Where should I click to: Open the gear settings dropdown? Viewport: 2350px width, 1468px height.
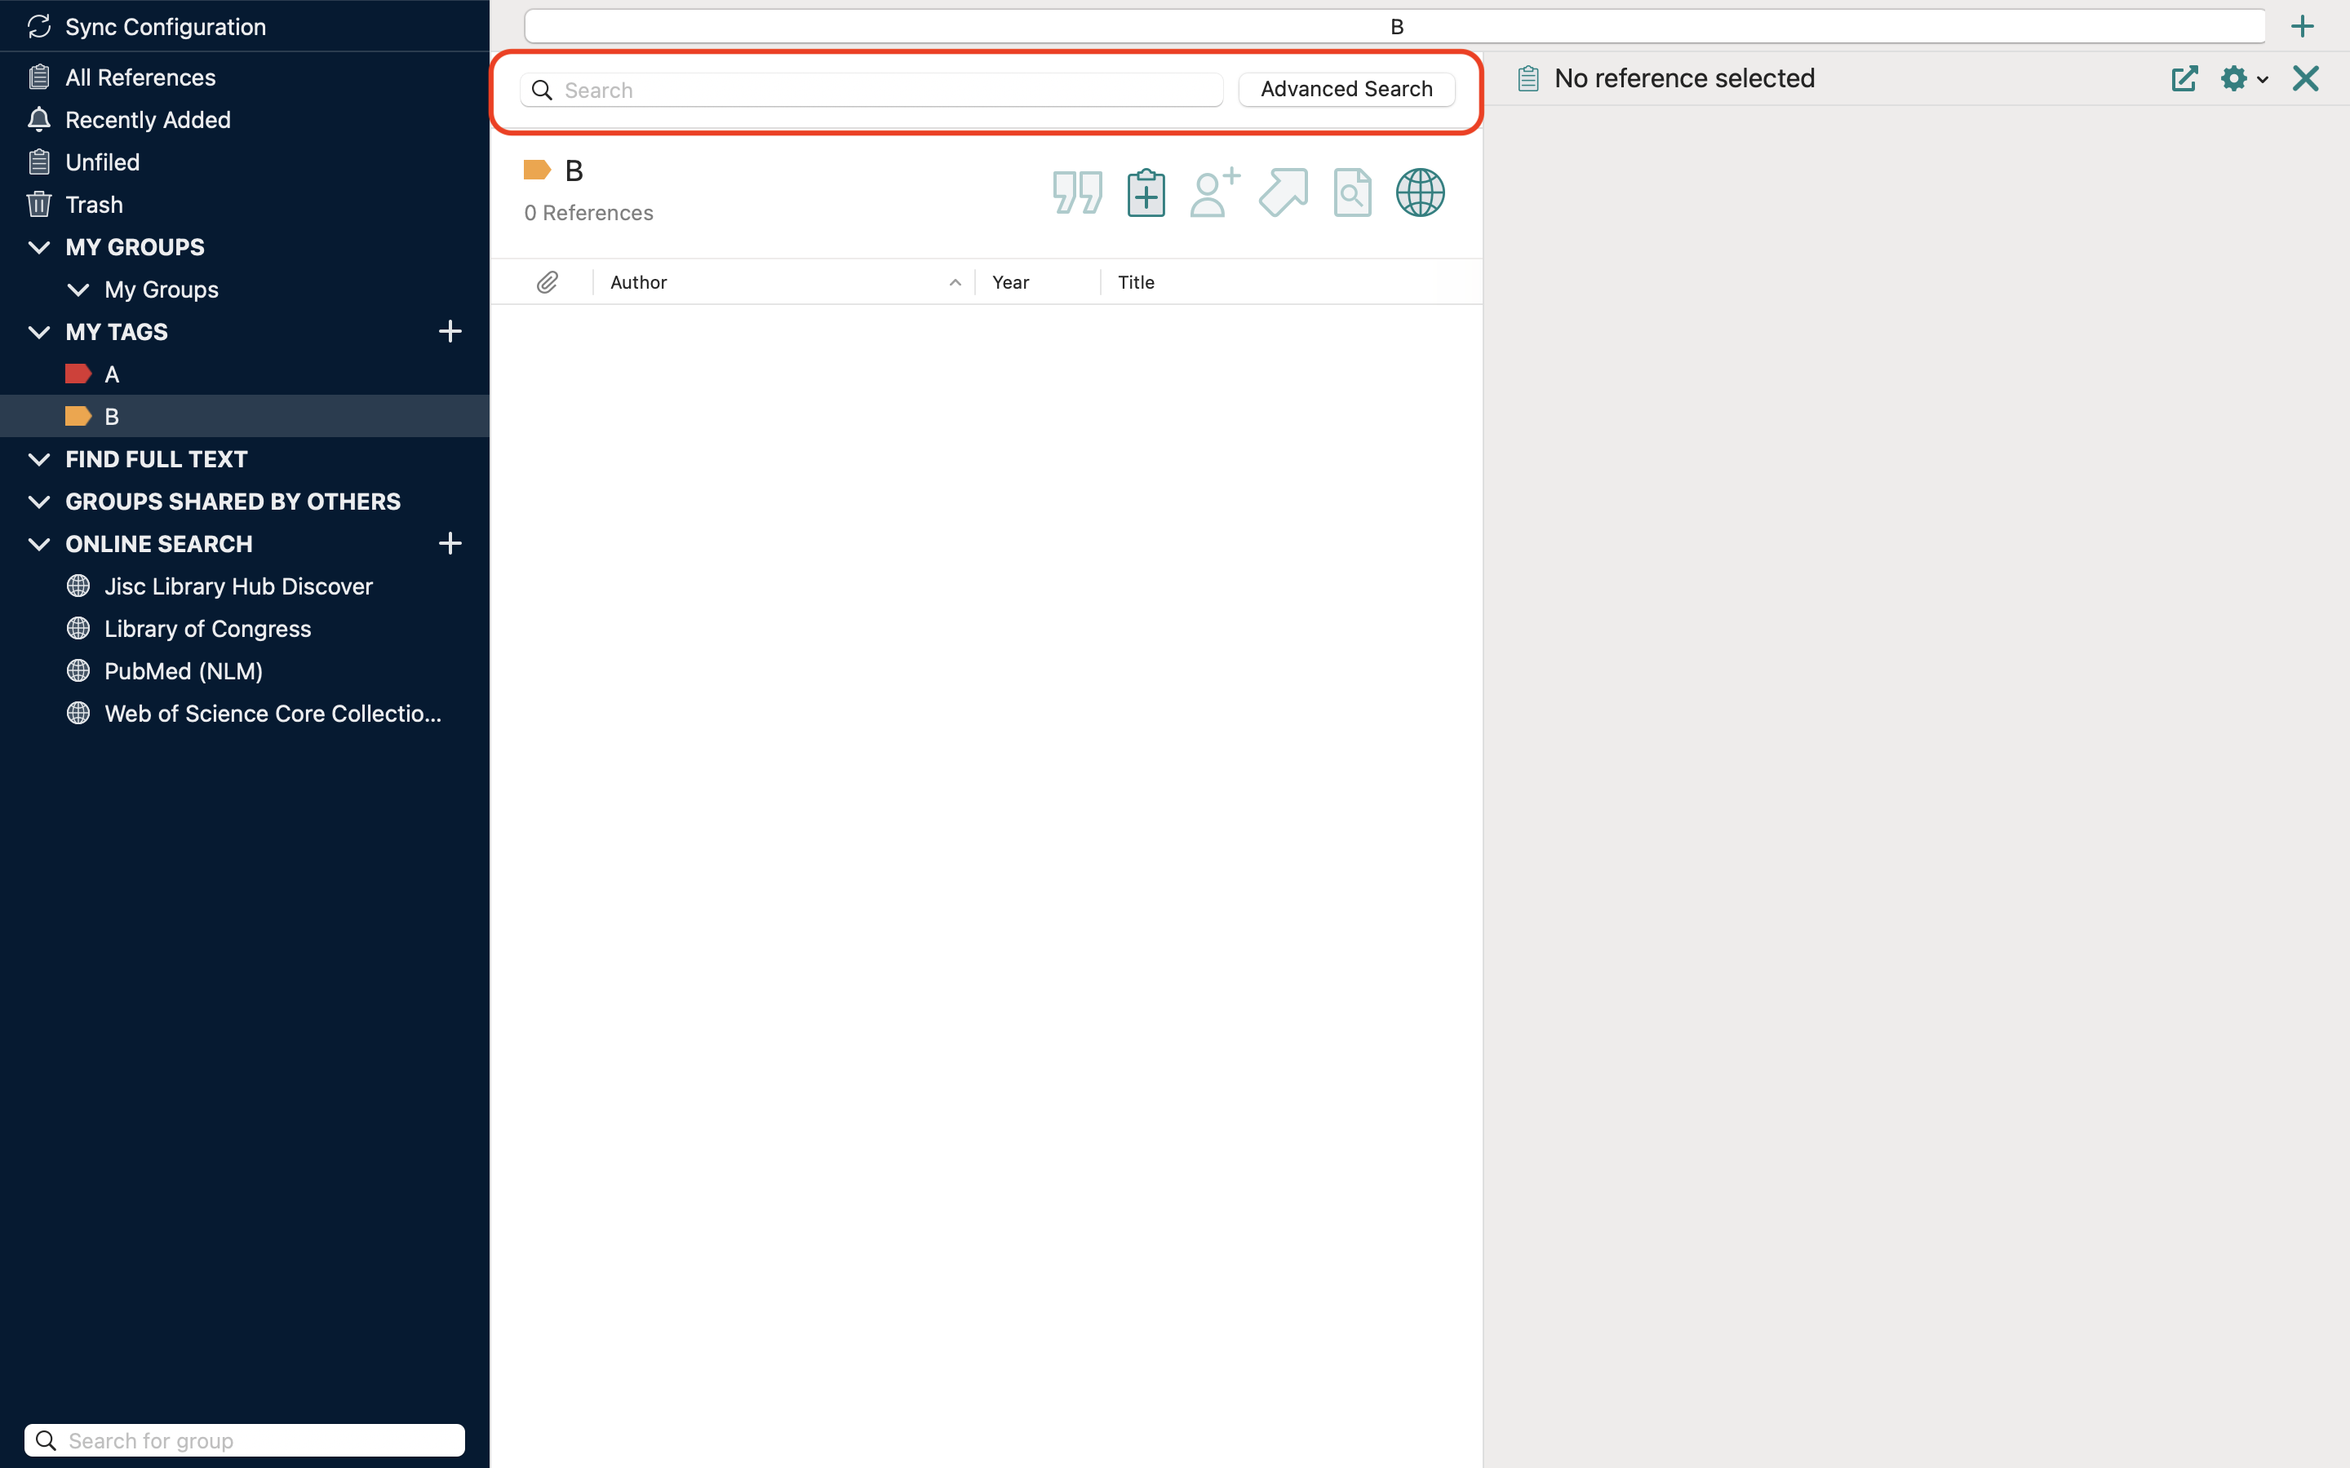point(2243,78)
